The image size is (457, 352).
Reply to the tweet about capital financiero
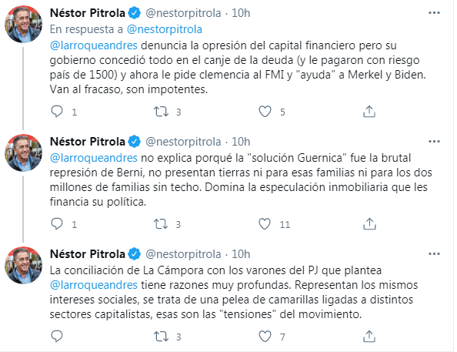click(x=57, y=111)
